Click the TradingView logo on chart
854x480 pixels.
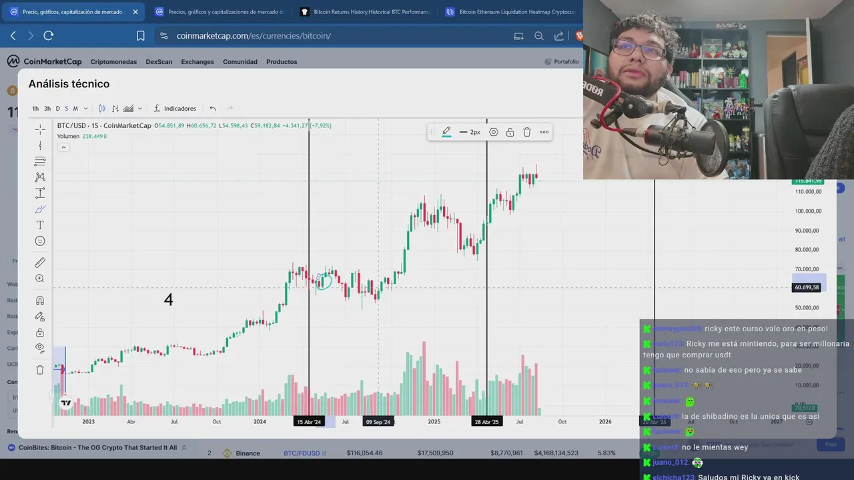tap(65, 403)
